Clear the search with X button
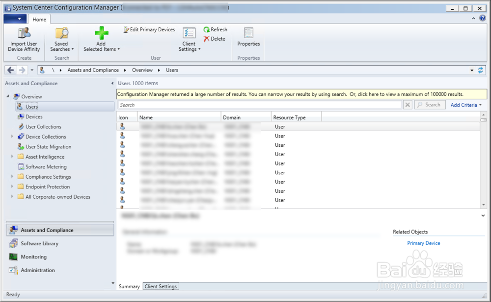 408,105
